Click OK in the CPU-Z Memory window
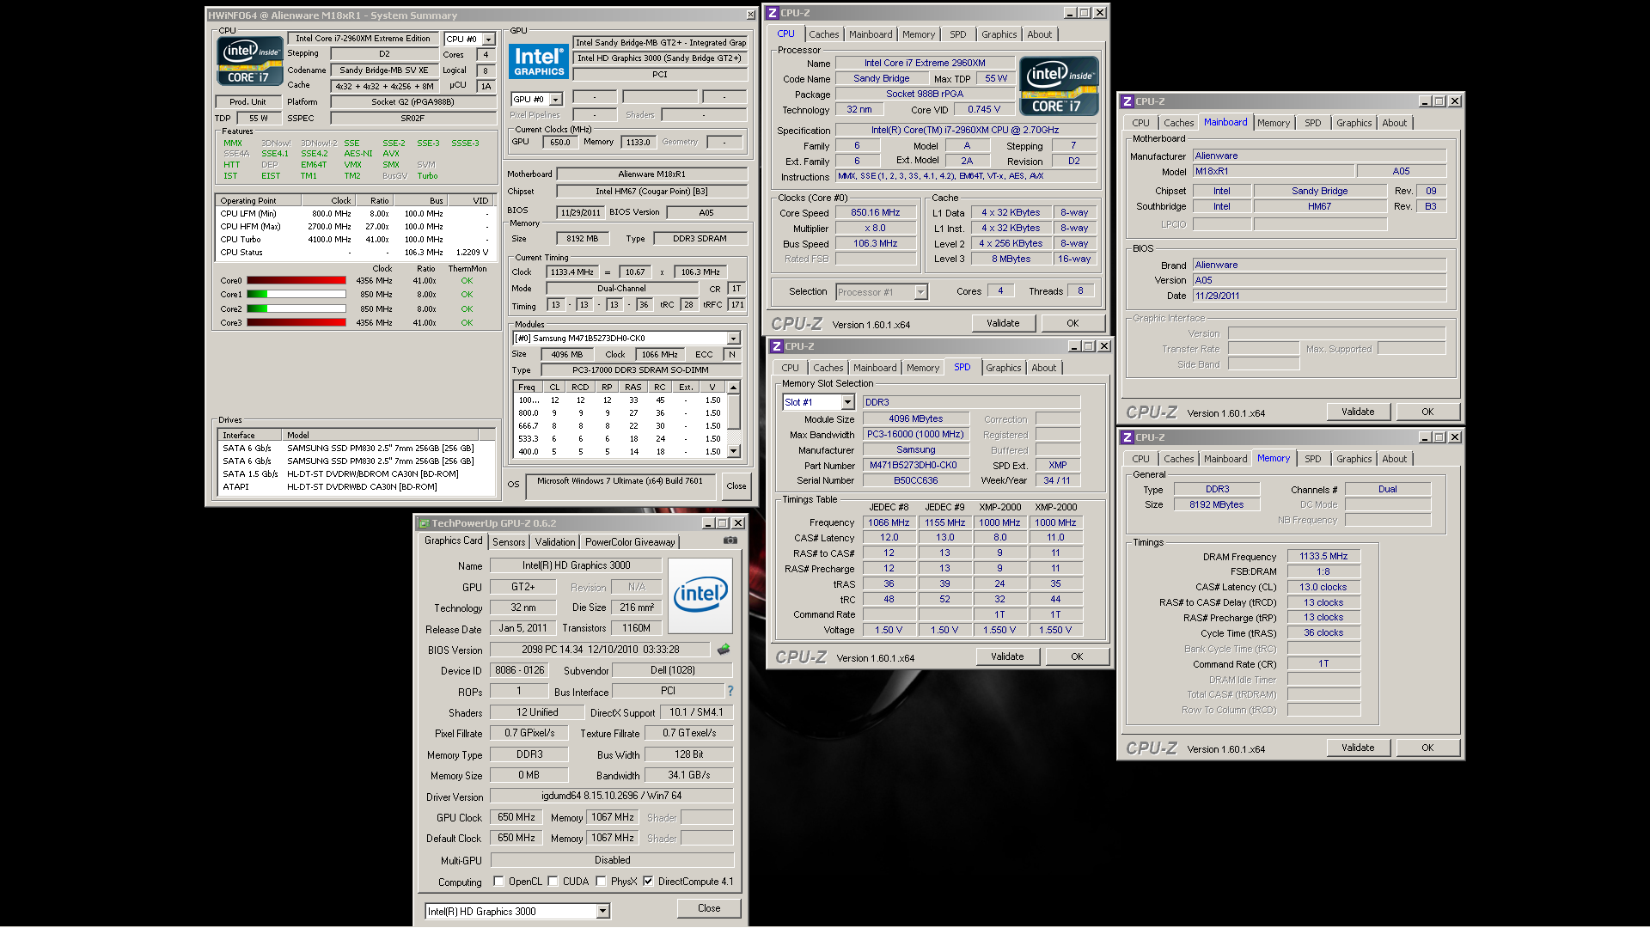Screen dimensions: 1650x928 pos(1427,748)
